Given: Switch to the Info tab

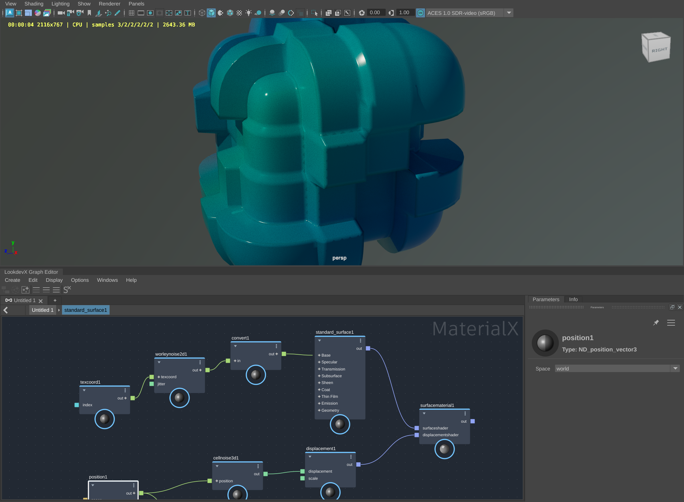Looking at the screenshot, I should click(x=573, y=299).
